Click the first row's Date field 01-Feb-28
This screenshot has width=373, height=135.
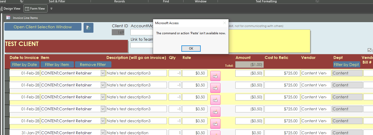[x=25, y=73]
